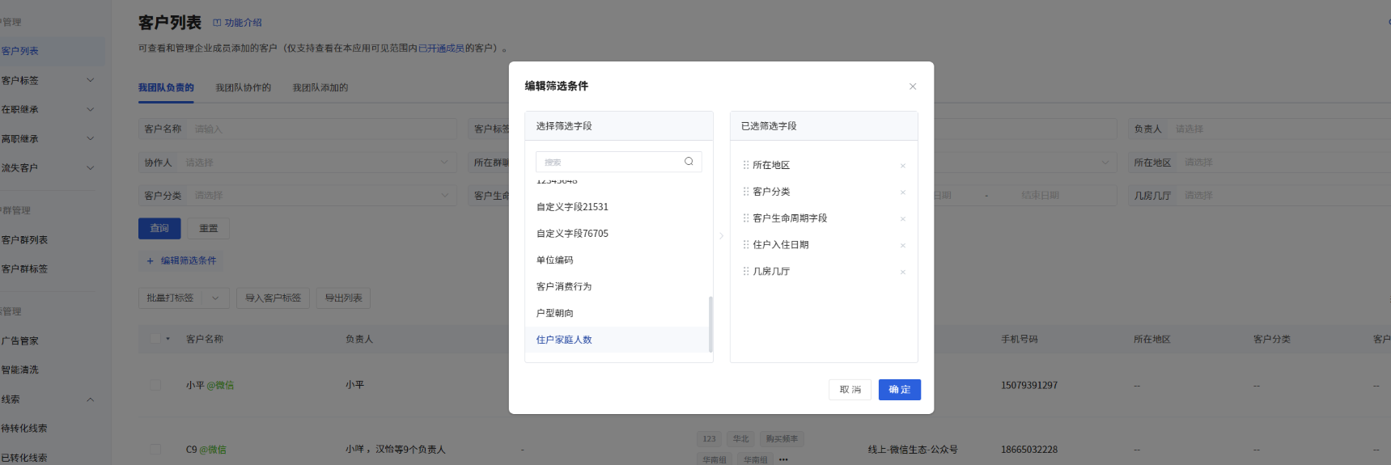Grab drag handle of 住户入住日期

point(746,245)
